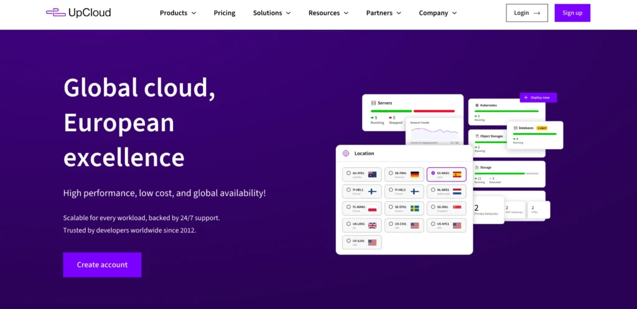The image size is (637, 309).
Task: Click the Create account button
Action: (x=102, y=265)
